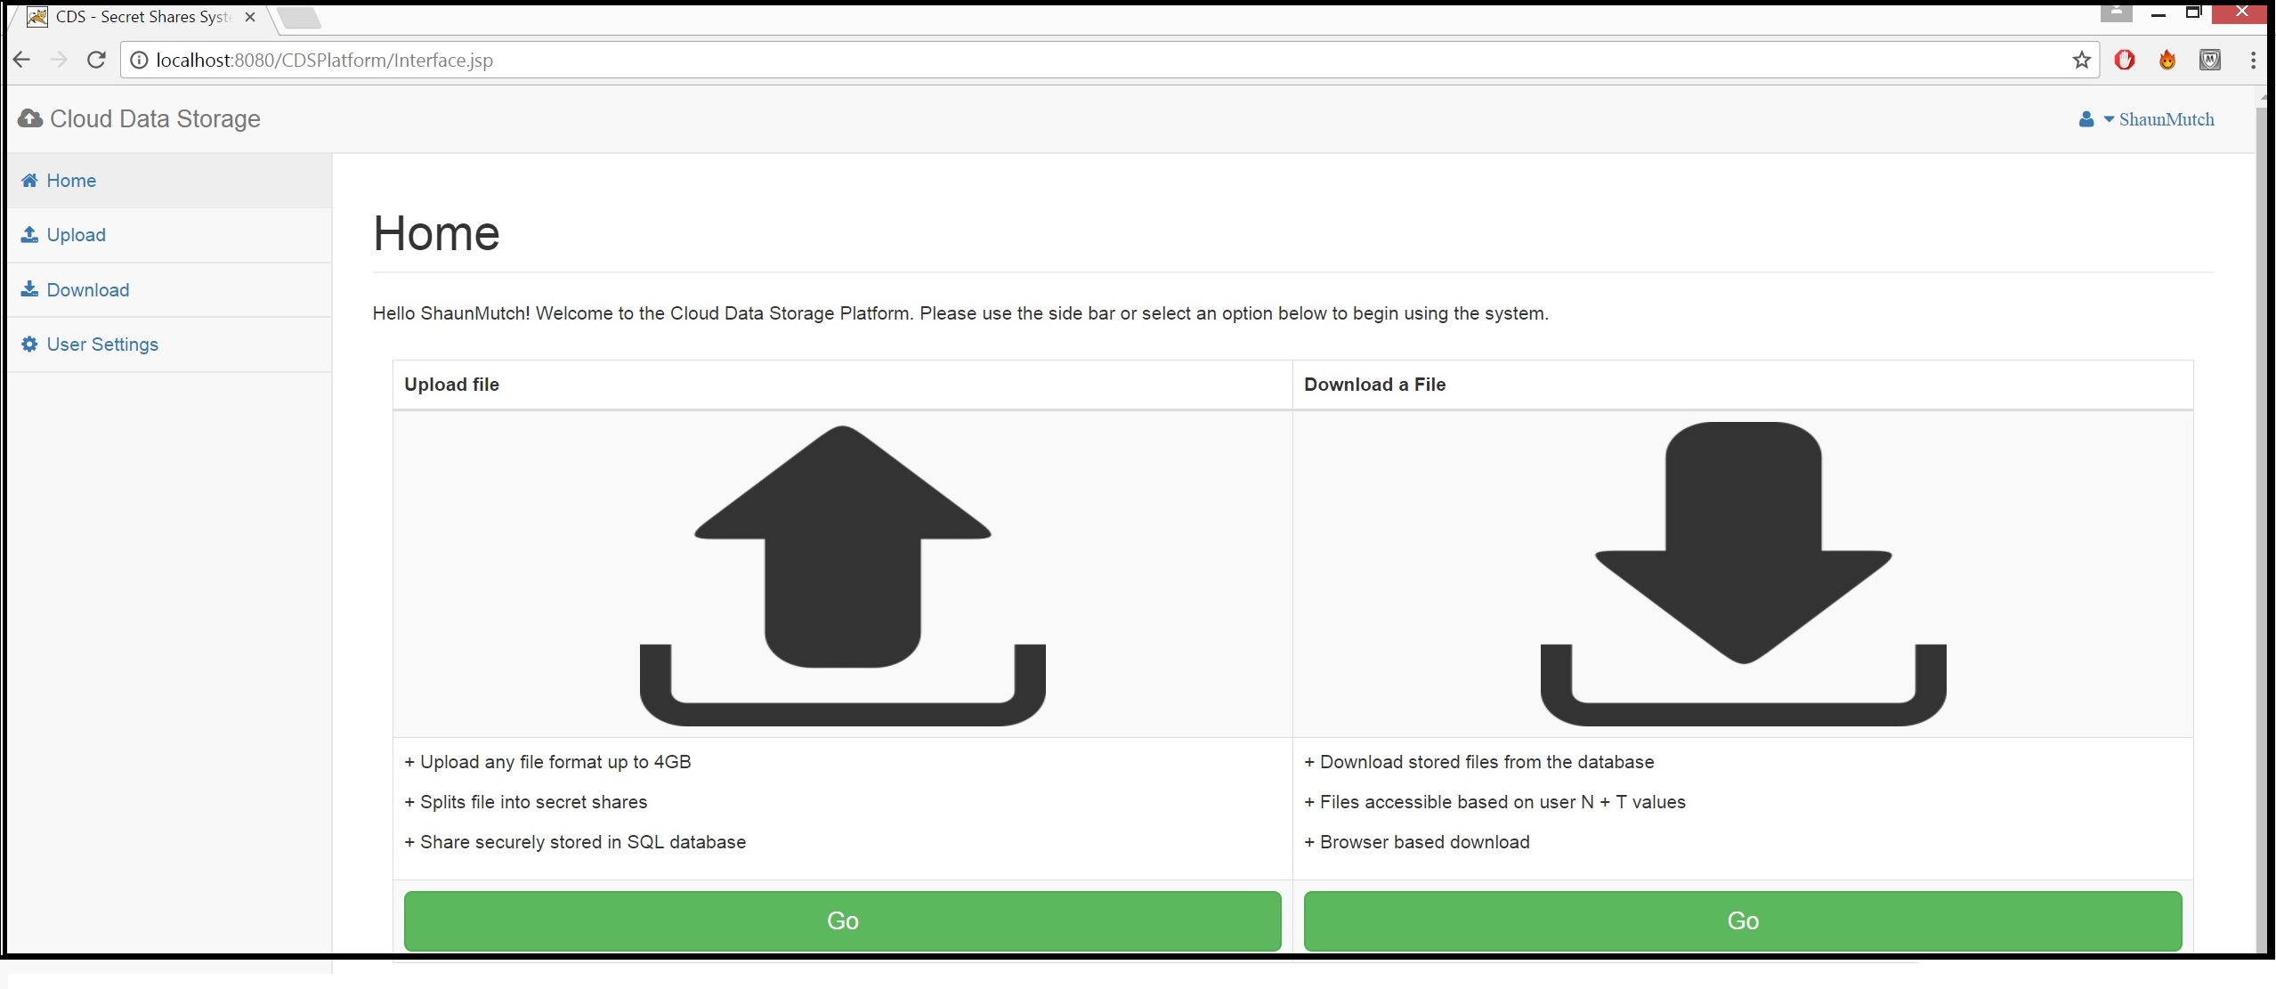Bookmark the page with the star icon
Screen dimensions: 2276x989
(2081, 60)
